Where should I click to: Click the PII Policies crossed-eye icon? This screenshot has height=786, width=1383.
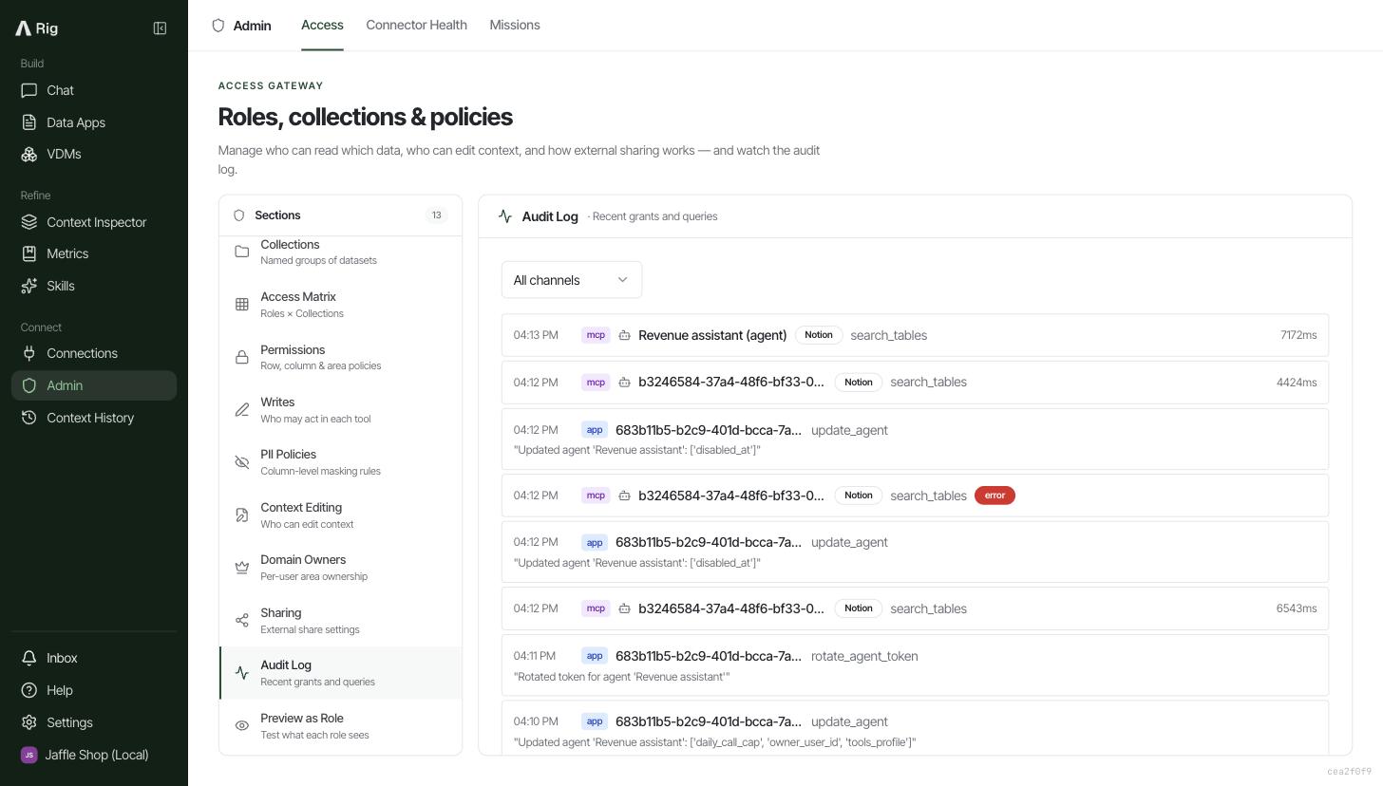[x=242, y=462]
